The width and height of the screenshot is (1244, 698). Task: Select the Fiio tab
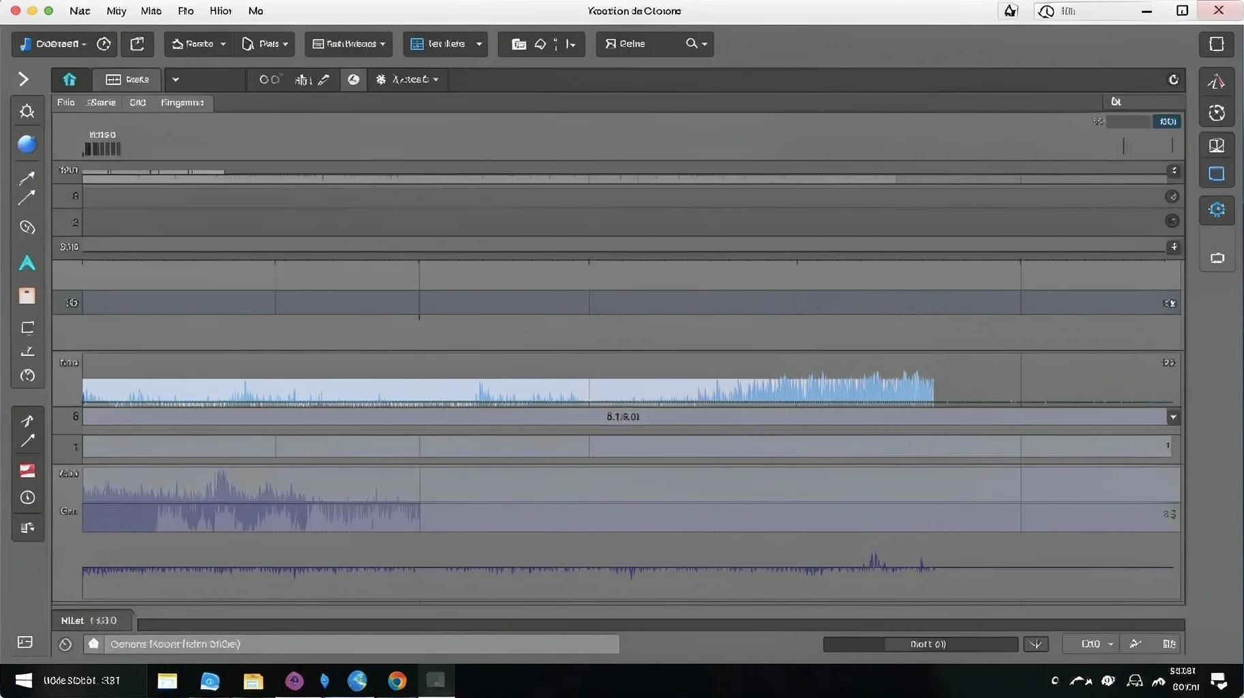tap(66, 102)
